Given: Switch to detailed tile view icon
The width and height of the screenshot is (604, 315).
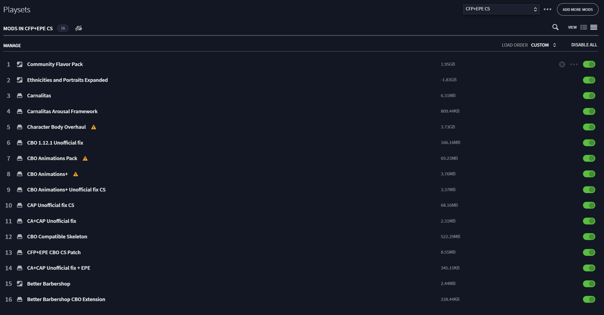Looking at the screenshot, I should coord(584,27).
